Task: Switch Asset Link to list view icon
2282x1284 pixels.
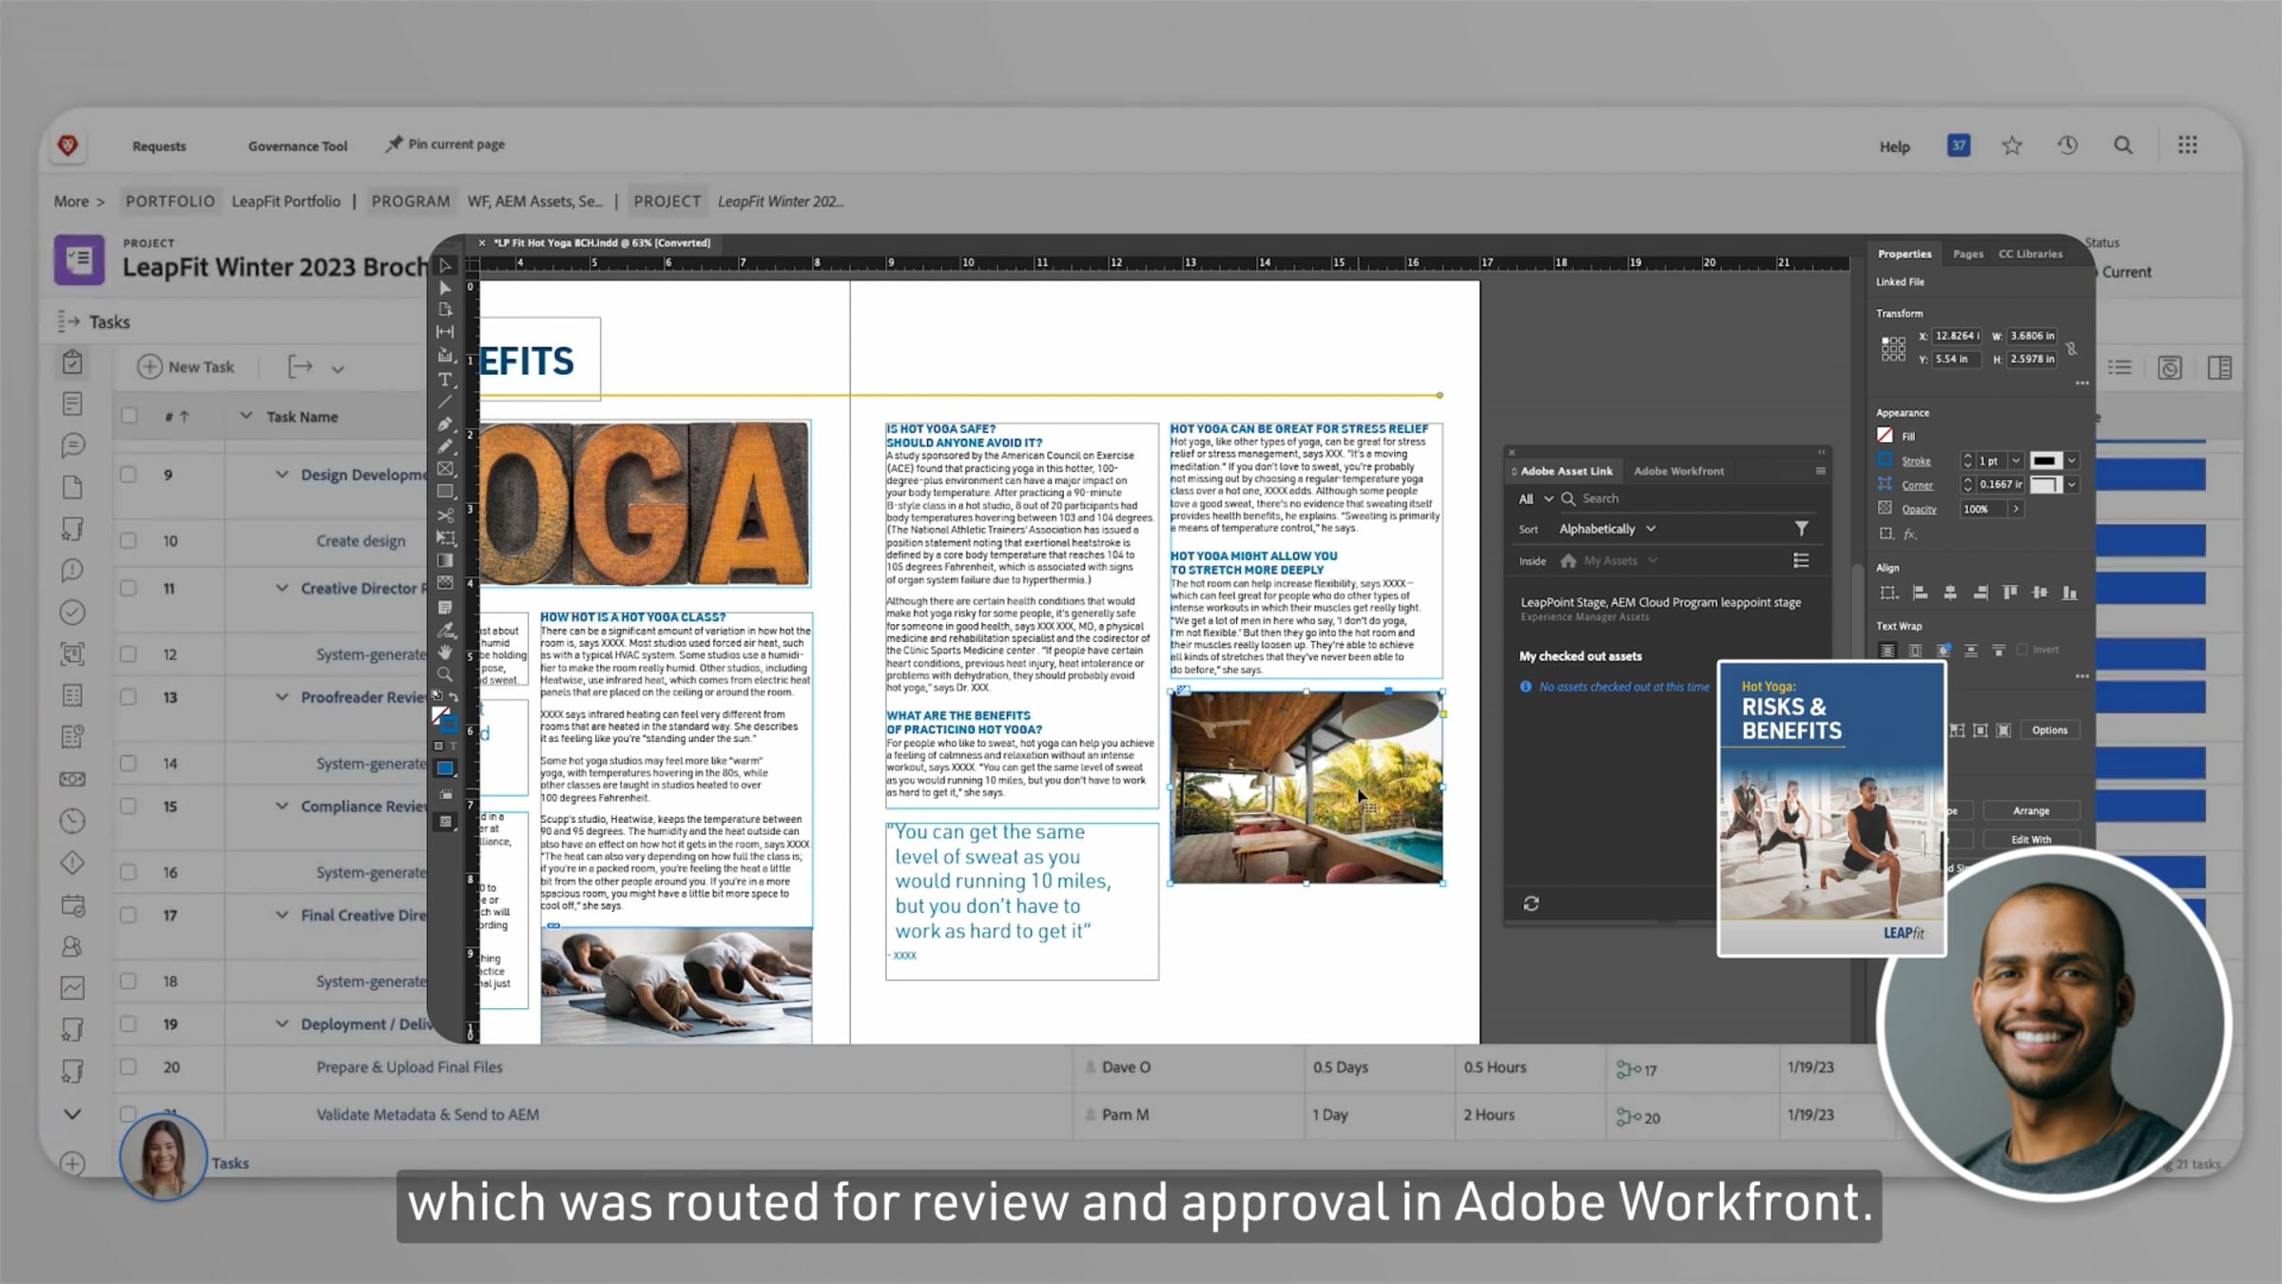Action: (1801, 561)
